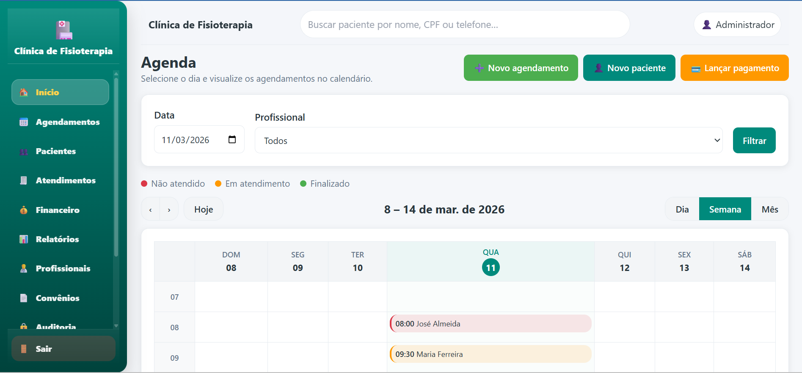Screen dimensions: 802x373
Task: Click the Data field showing 11/03/2026
Action: pyautogui.click(x=199, y=140)
